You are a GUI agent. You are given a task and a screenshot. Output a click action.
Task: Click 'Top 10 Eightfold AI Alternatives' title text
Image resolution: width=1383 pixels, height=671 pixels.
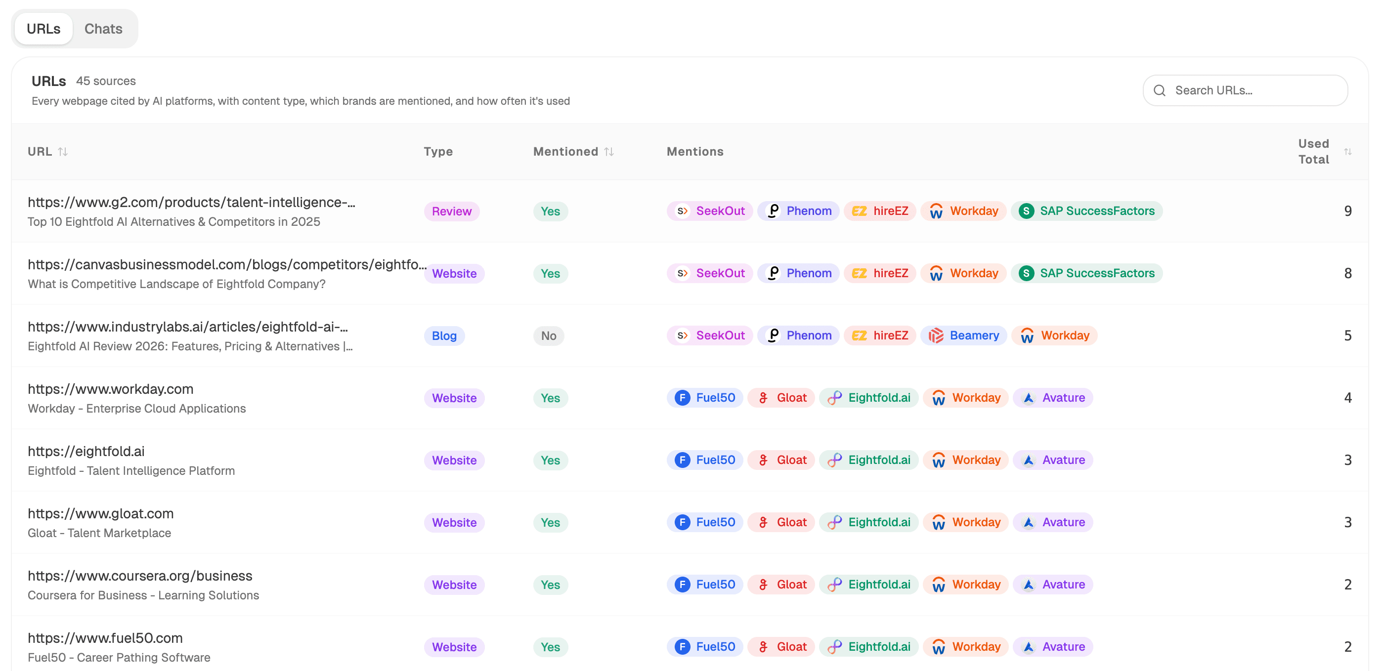(x=174, y=222)
